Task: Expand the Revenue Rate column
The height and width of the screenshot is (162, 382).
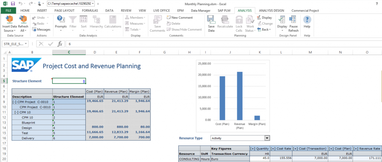Action: [356, 148]
